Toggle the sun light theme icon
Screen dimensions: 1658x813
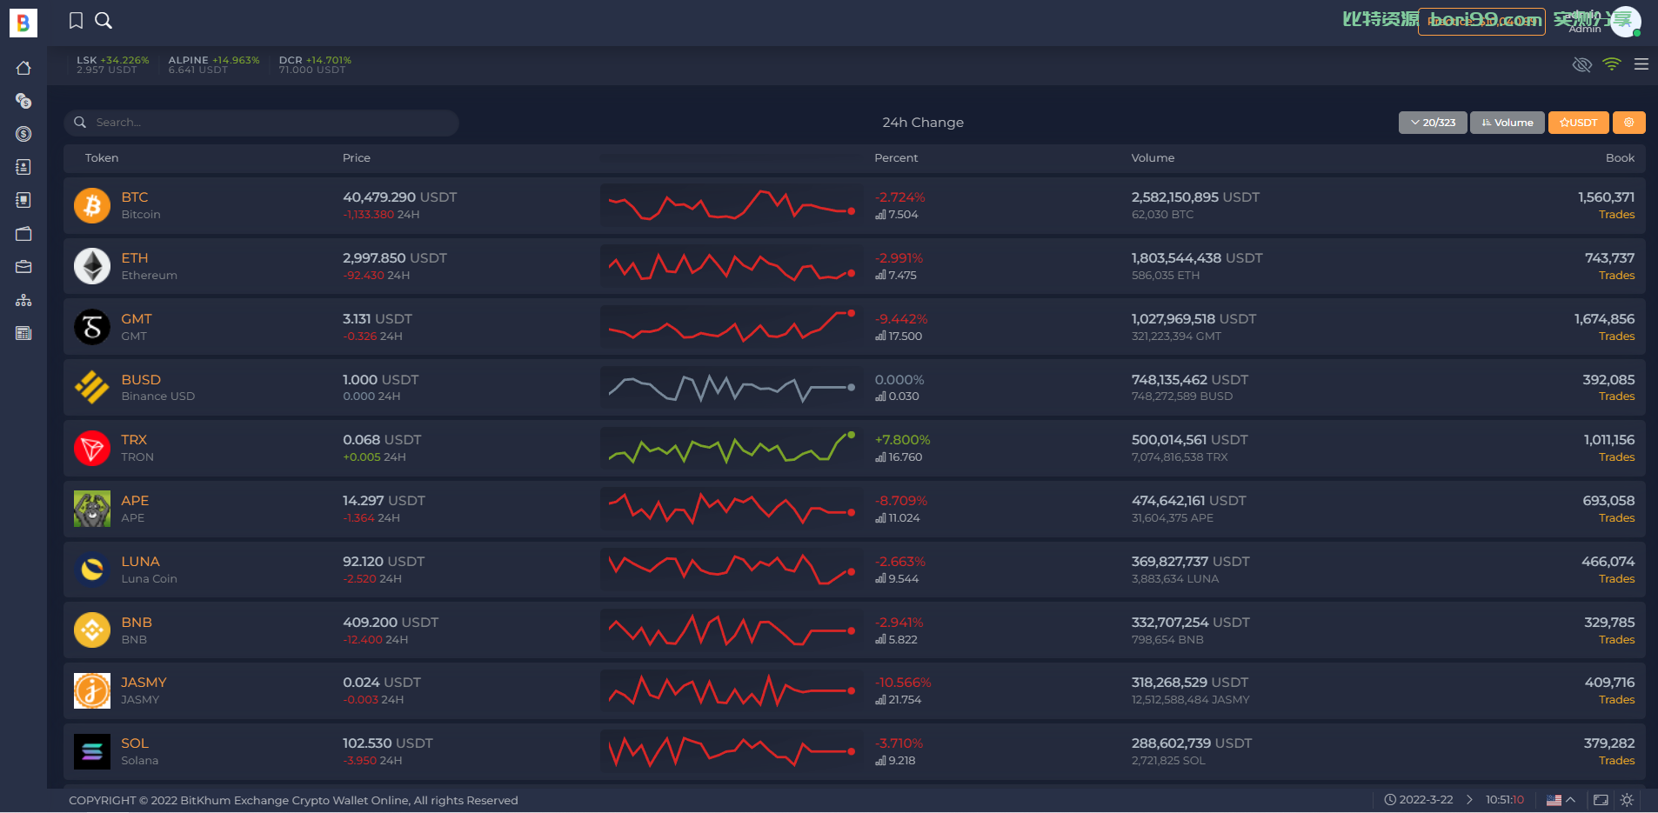1627,800
